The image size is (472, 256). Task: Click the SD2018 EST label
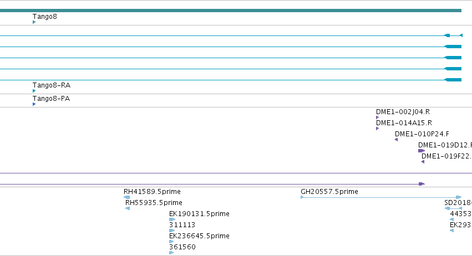pyautogui.click(x=458, y=202)
